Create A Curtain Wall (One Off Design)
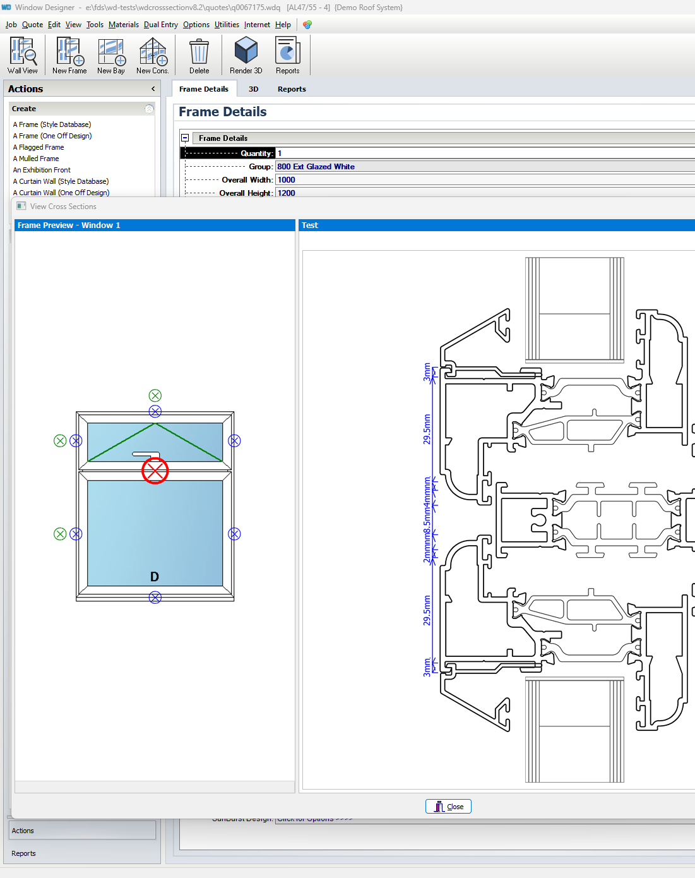695x878 pixels. tap(61, 193)
